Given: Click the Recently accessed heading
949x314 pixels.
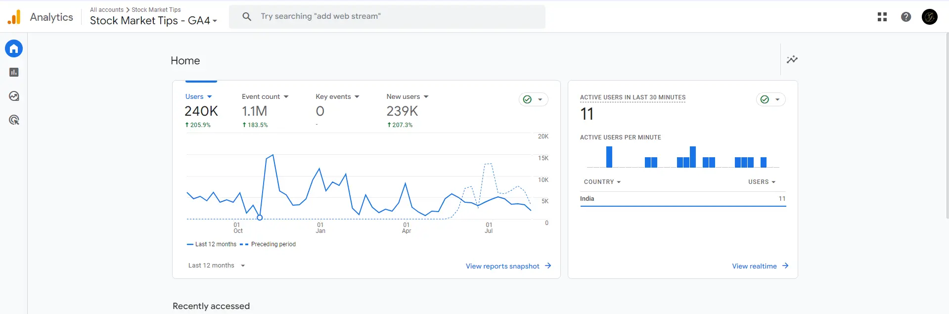Looking at the screenshot, I should (211, 306).
